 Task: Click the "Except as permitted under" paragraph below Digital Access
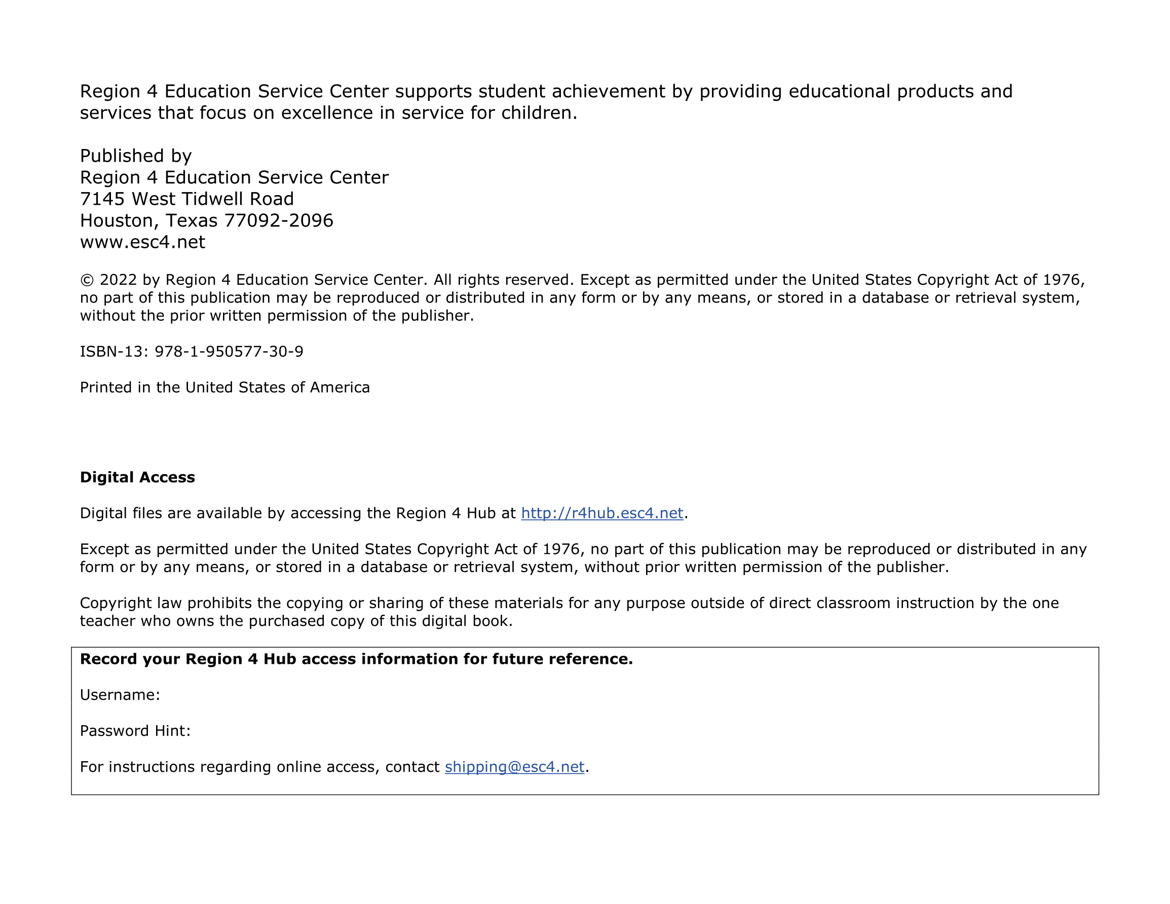[582, 558]
